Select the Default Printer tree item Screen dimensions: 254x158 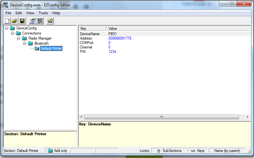coord(51,48)
